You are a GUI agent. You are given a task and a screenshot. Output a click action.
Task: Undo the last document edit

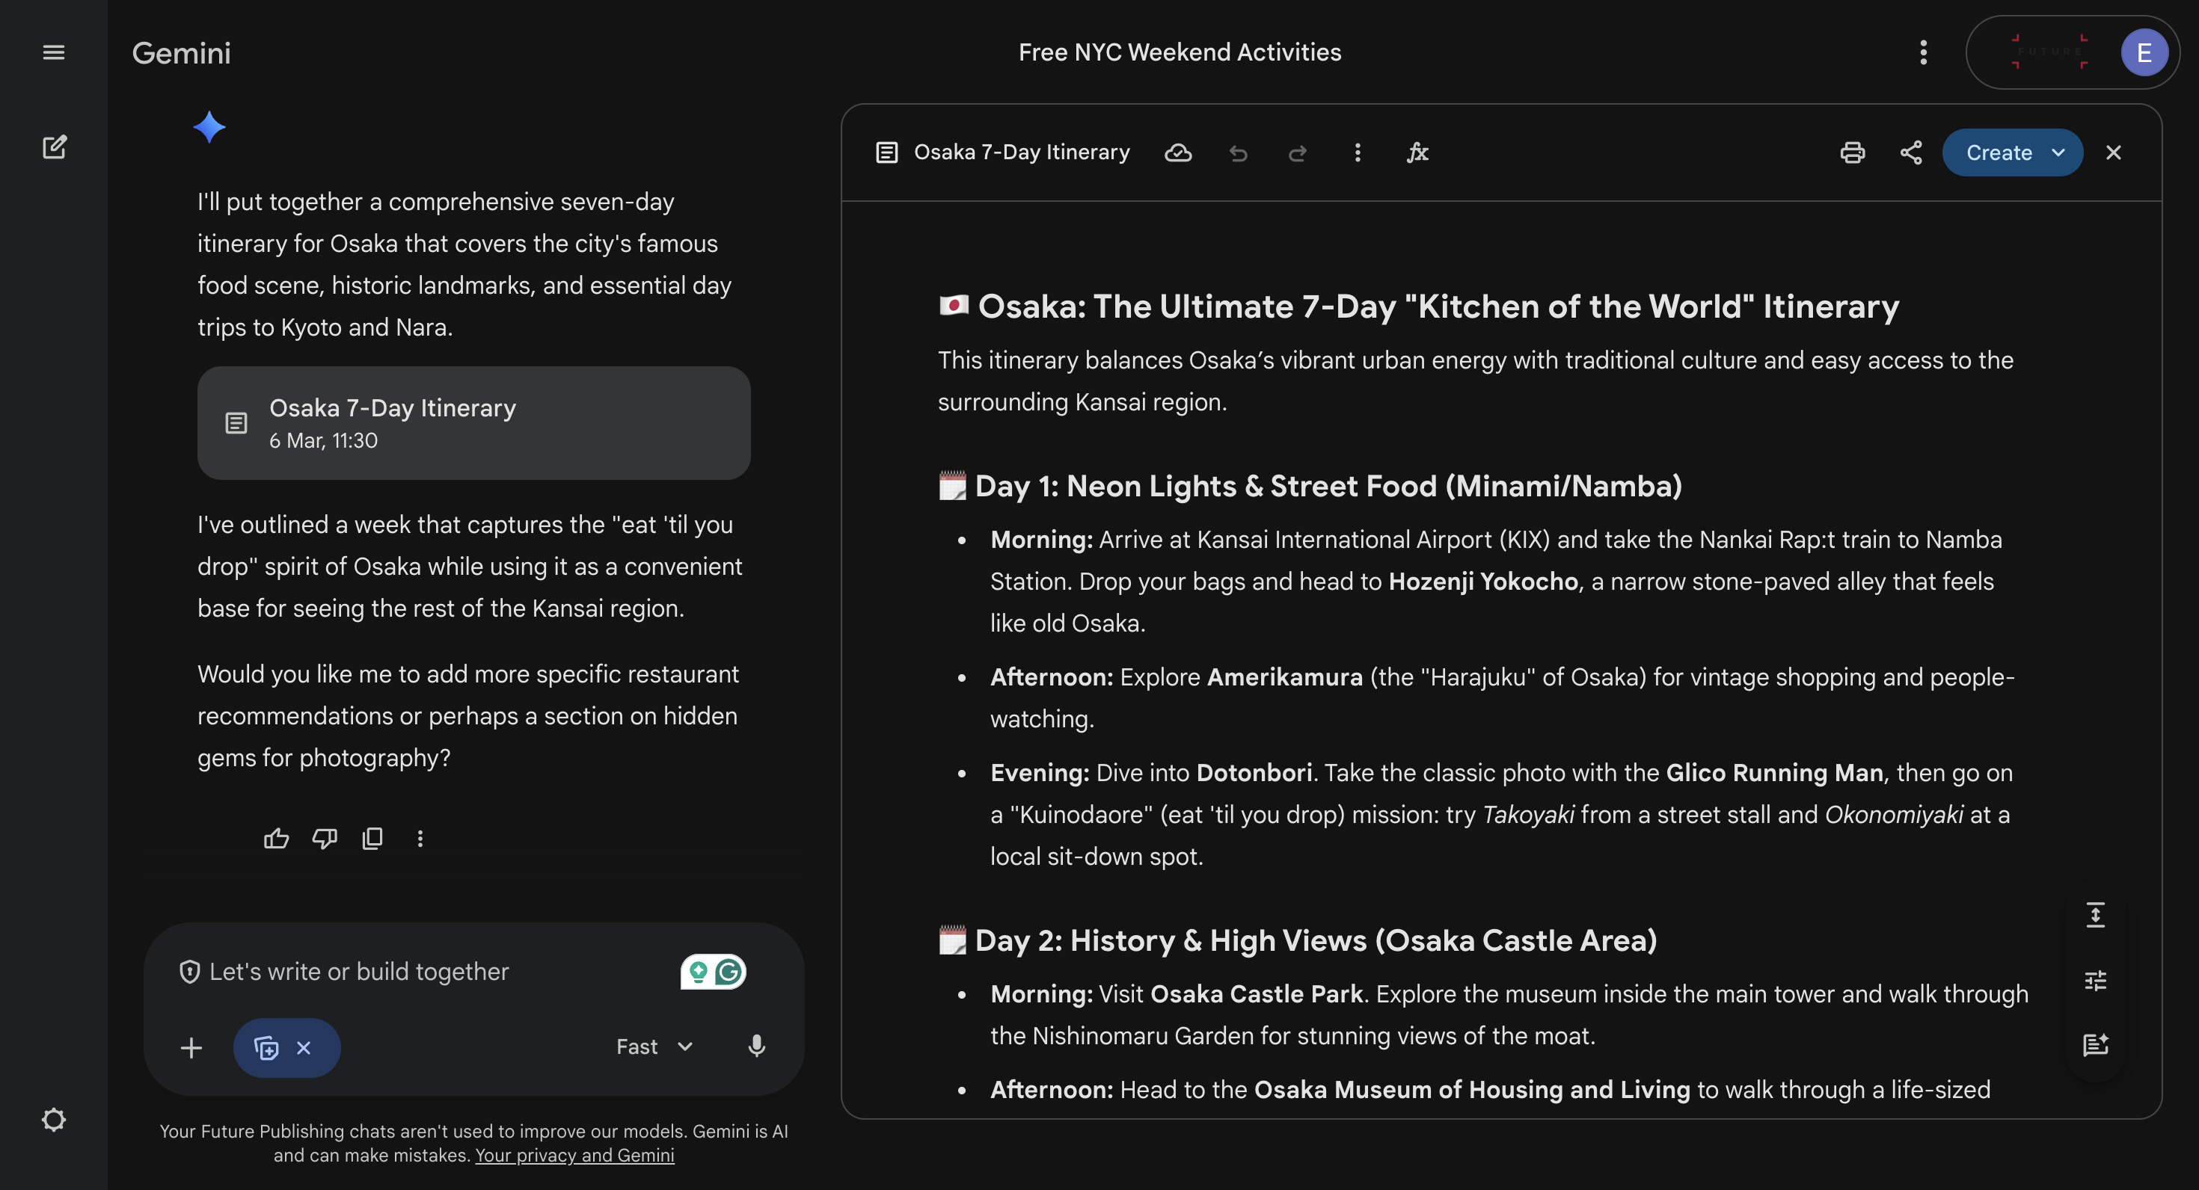click(x=1238, y=152)
